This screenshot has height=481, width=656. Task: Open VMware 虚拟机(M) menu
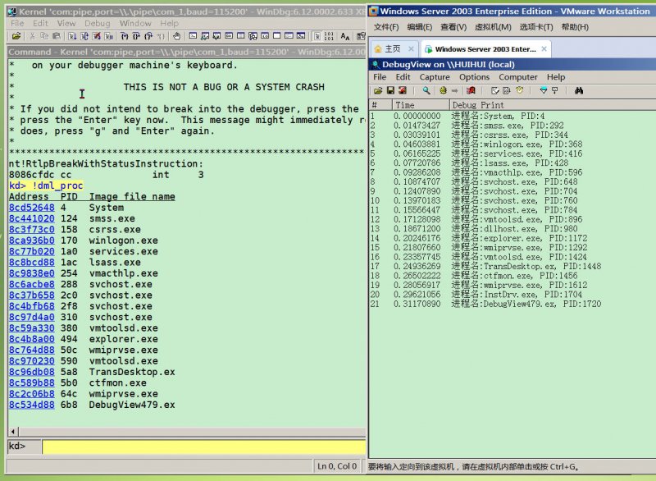[x=493, y=27]
